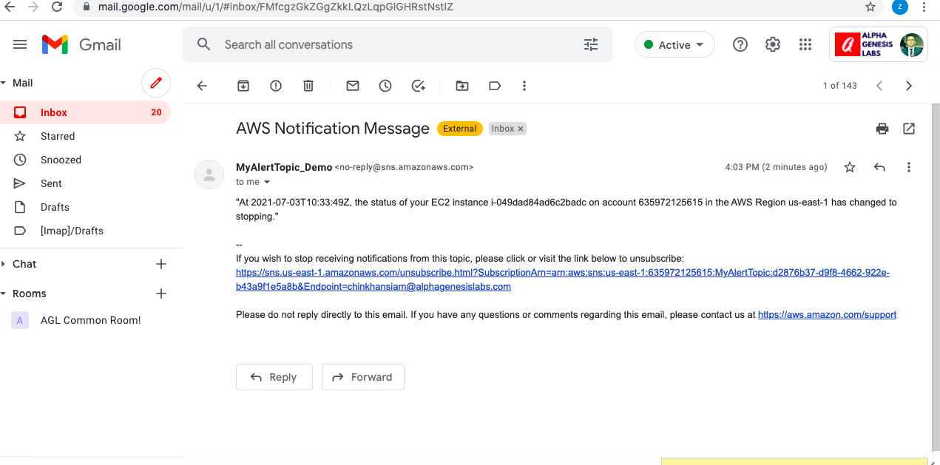Open More options in message toolbar
Viewport: 940px width, 465px height.
(x=524, y=86)
